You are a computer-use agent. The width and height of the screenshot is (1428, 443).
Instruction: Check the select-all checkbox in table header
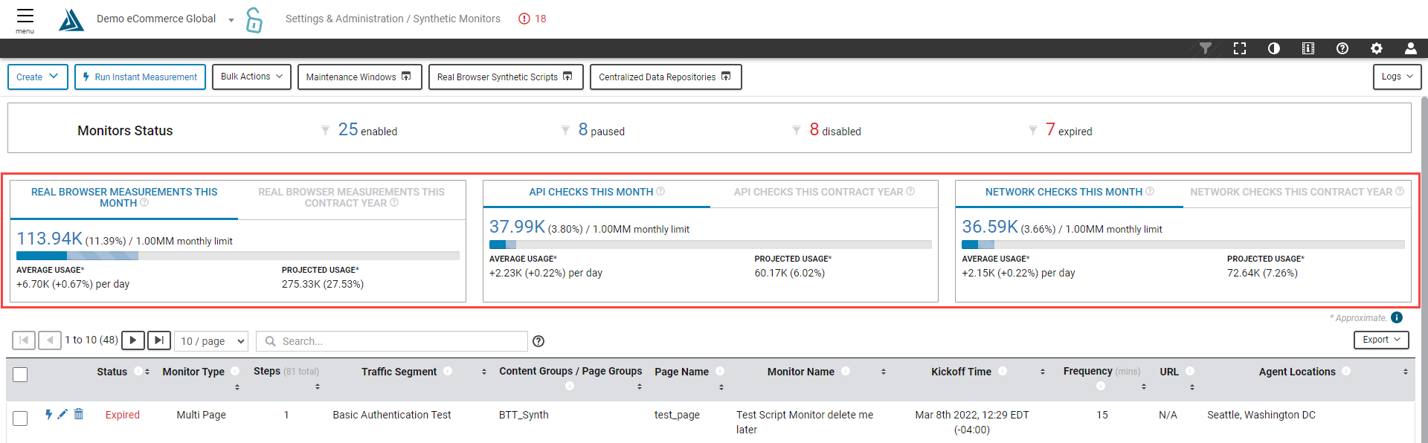click(20, 375)
